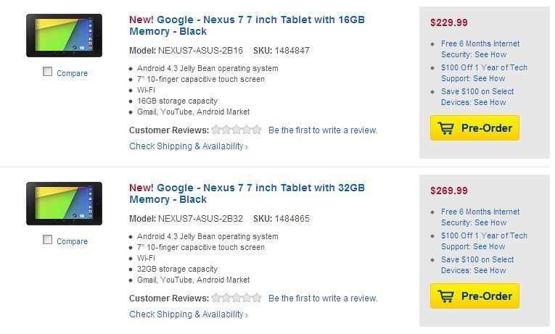Image resolution: width=555 pixels, height=334 pixels.
Task: Tick the Compare checkbox for 16GB Nexus 7
Action: pos(48,72)
